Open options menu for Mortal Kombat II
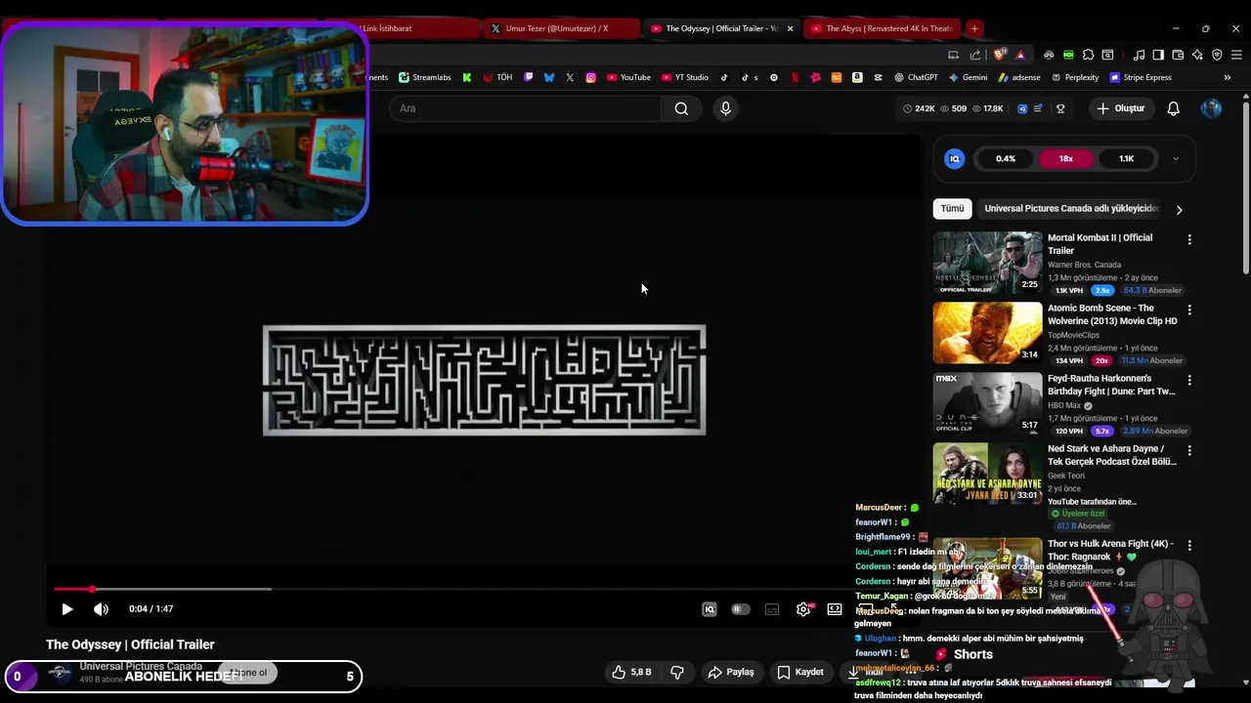The width and height of the screenshot is (1251, 703). click(1189, 239)
